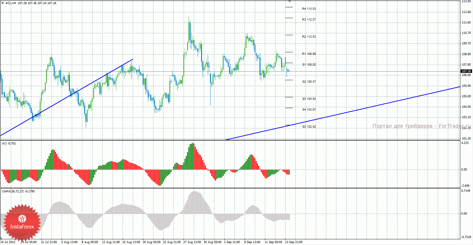Click the 105.00 price scale value
The width and height of the screenshot is (473, 245).
pyautogui.click(x=466, y=96)
